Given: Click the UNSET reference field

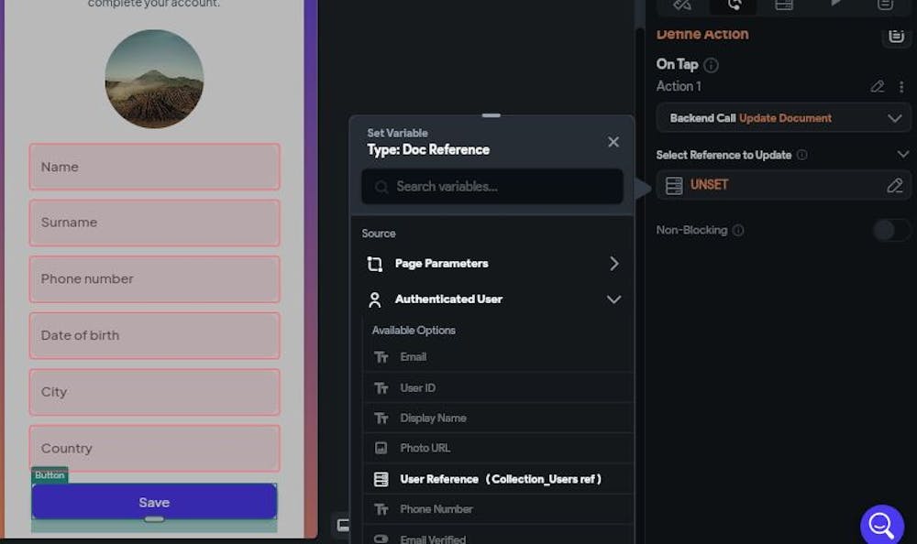Looking at the screenshot, I should tap(784, 185).
